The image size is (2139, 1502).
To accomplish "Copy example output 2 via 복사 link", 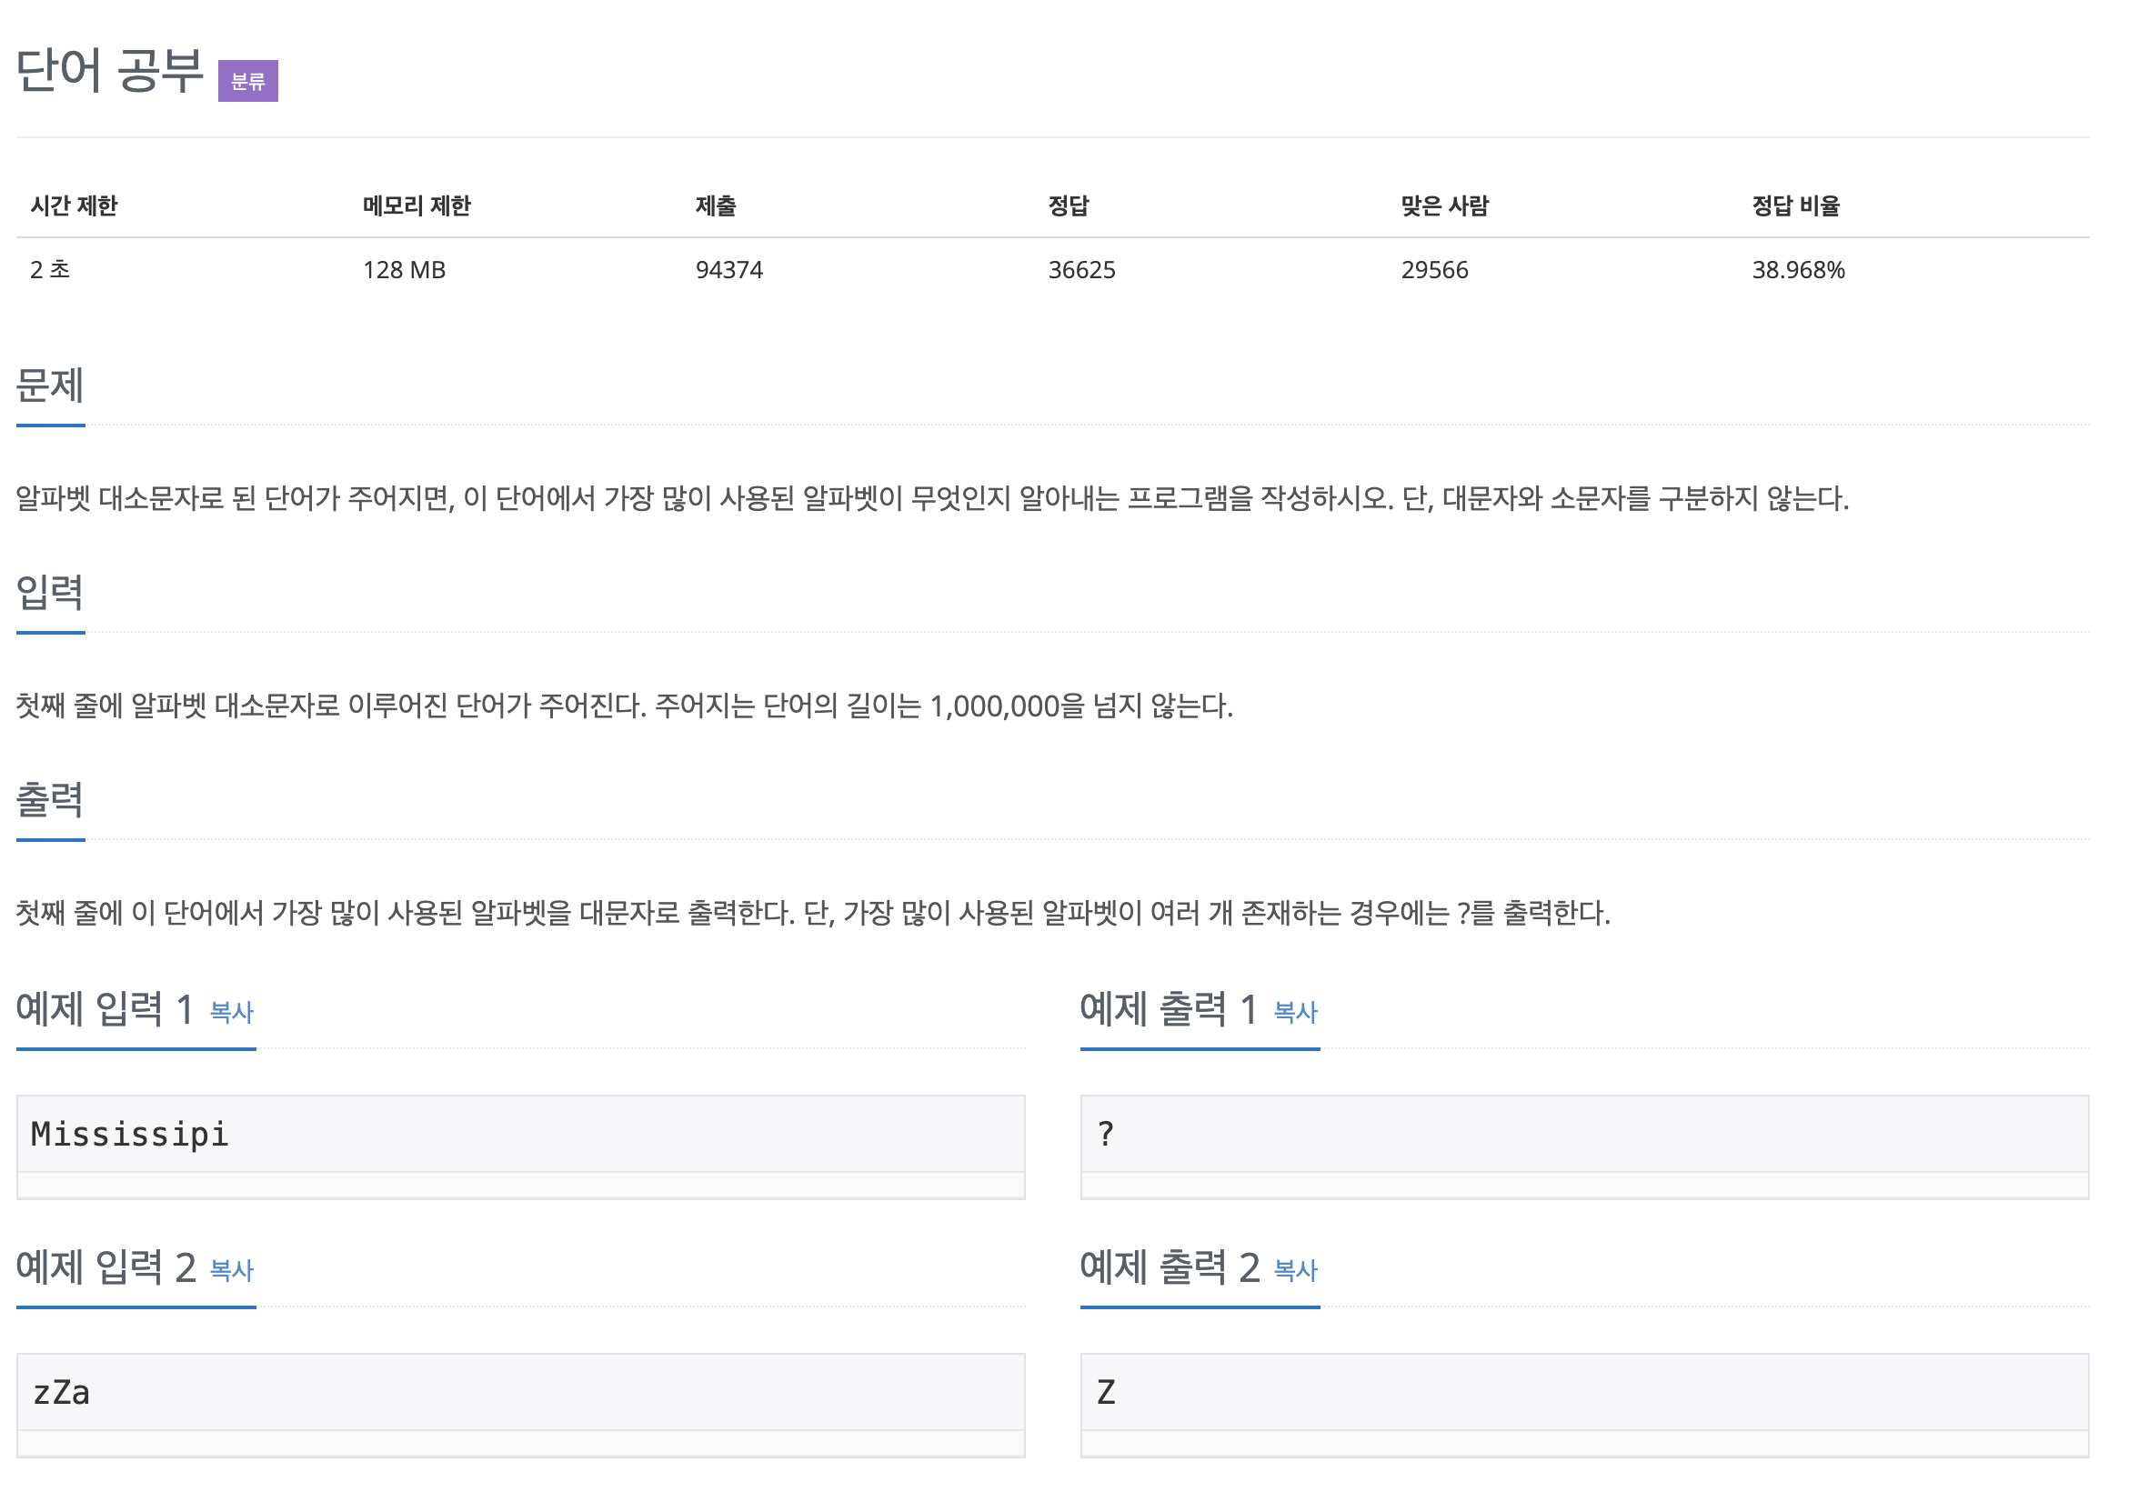I will click(x=1295, y=1270).
